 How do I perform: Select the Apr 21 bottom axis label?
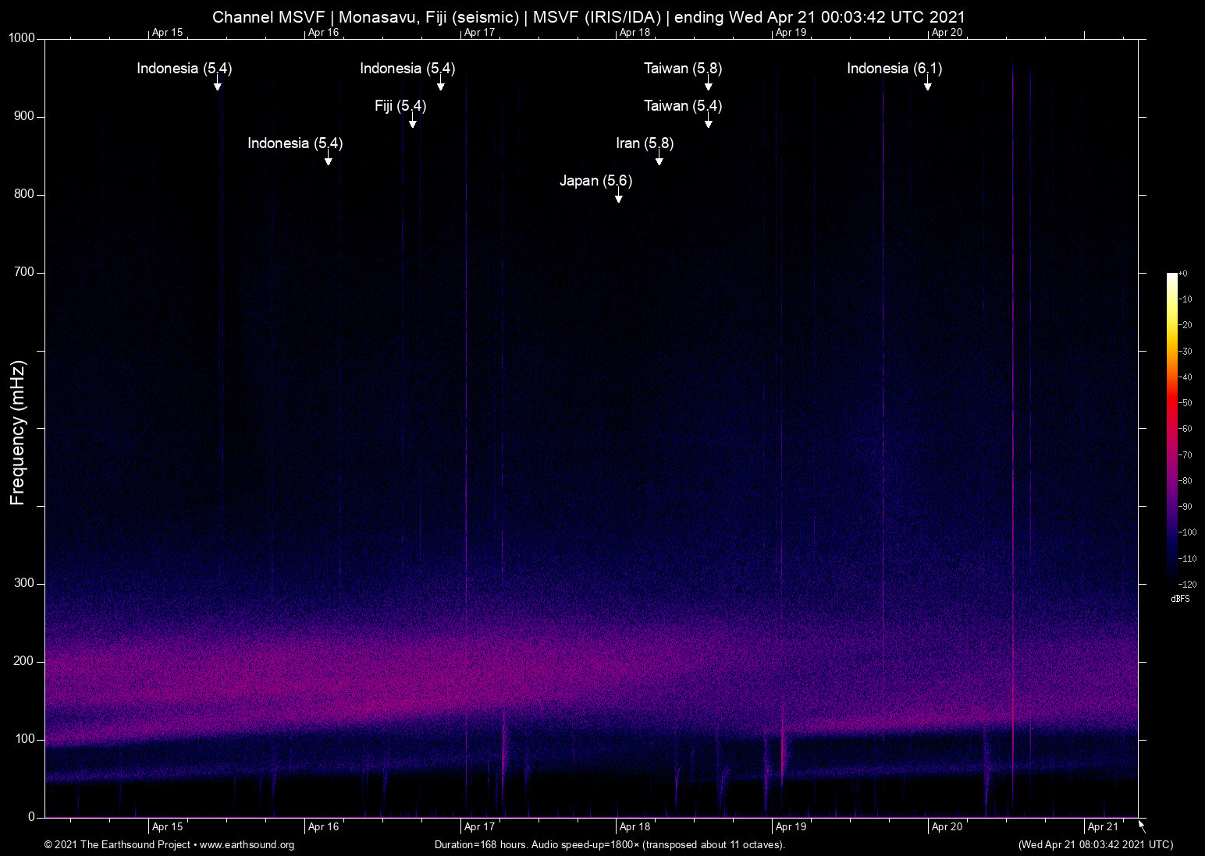(1102, 826)
